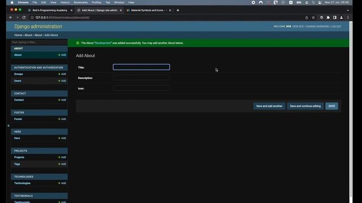The width and height of the screenshot is (362, 203).
Task: Open the Chrome profile icon
Action: click(341, 17)
